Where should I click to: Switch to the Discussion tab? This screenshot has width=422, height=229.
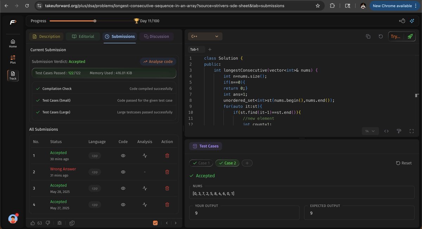156,37
